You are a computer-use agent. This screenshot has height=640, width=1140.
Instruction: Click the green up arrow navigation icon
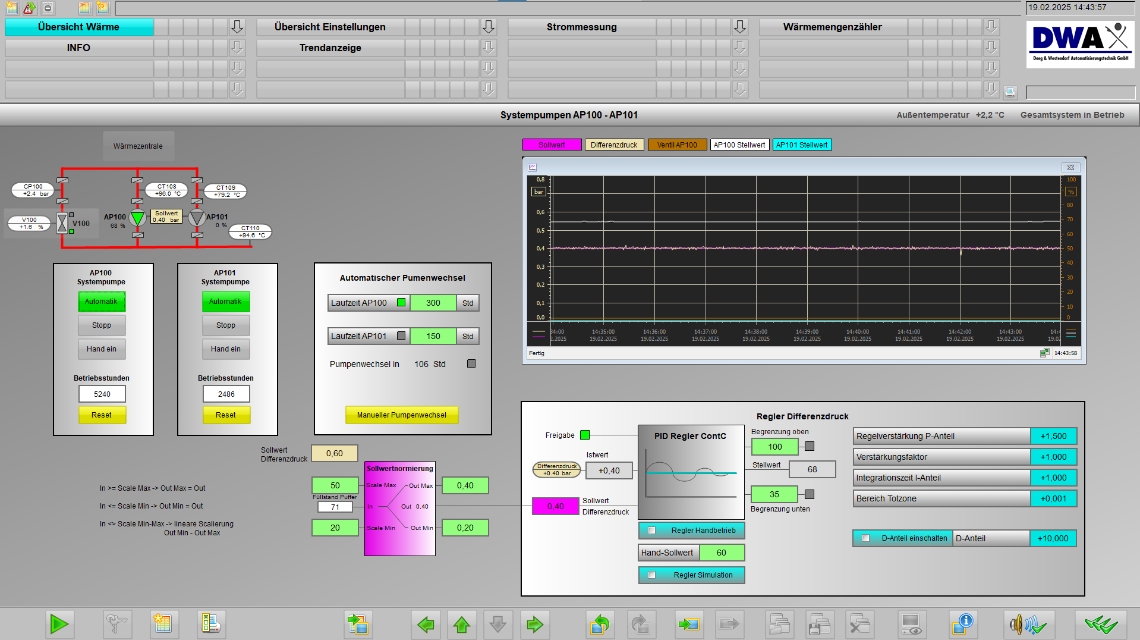pos(462,624)
